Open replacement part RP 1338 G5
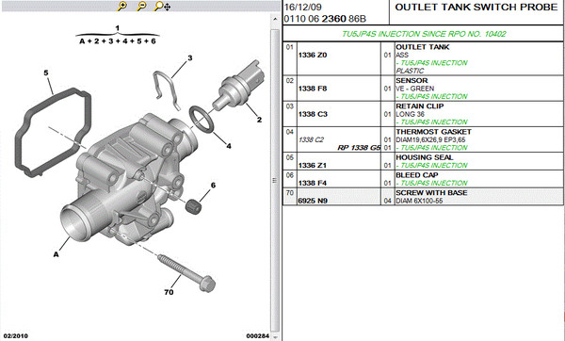This screenshot has height=341, width=565. [x=359, y=148]
